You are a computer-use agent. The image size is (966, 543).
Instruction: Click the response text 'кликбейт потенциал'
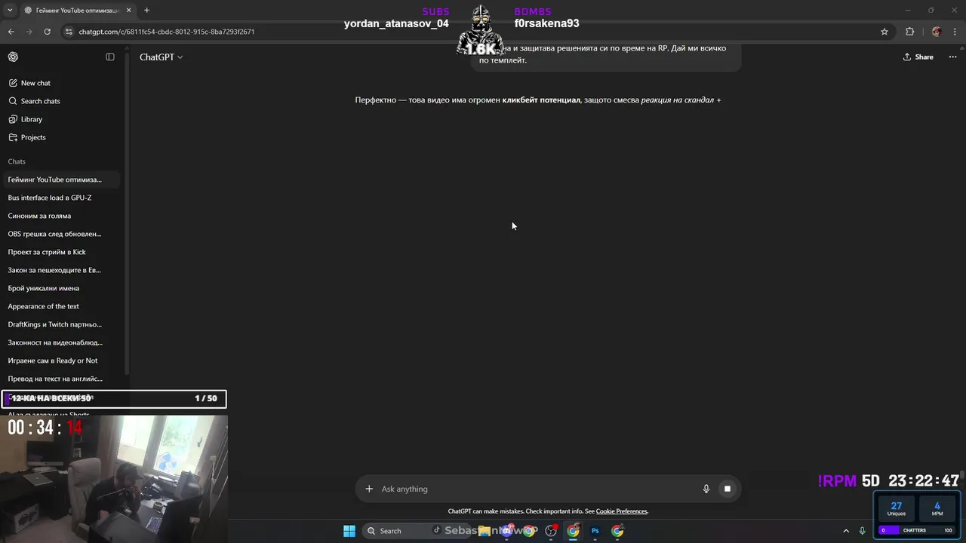541,100
